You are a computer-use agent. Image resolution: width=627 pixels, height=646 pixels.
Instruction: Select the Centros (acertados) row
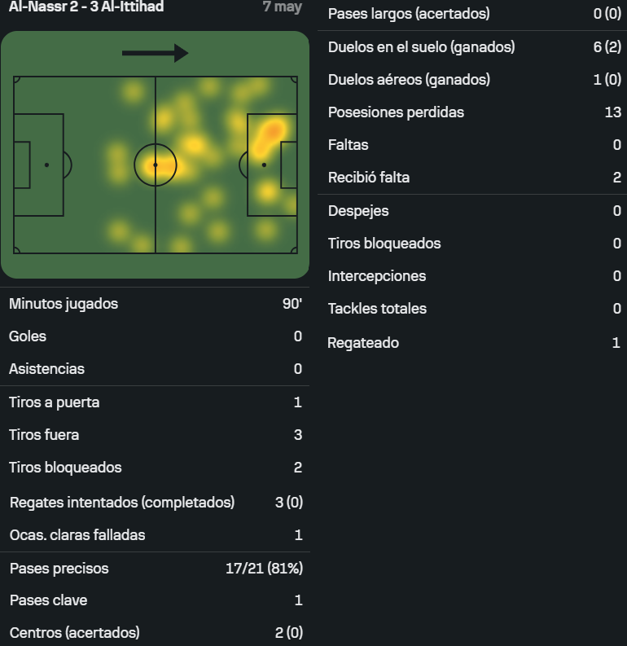pos(156,632)
